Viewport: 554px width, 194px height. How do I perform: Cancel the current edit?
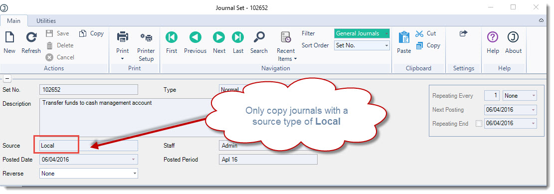click(60, 57)
